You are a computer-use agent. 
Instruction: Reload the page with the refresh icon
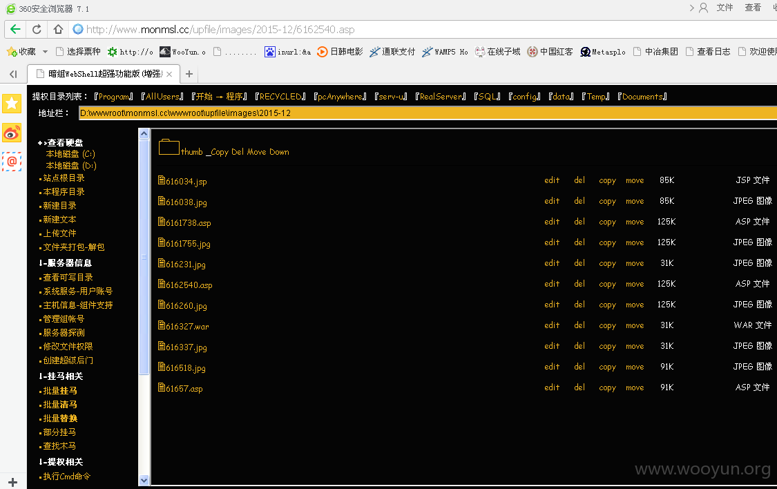pos(37,29)
